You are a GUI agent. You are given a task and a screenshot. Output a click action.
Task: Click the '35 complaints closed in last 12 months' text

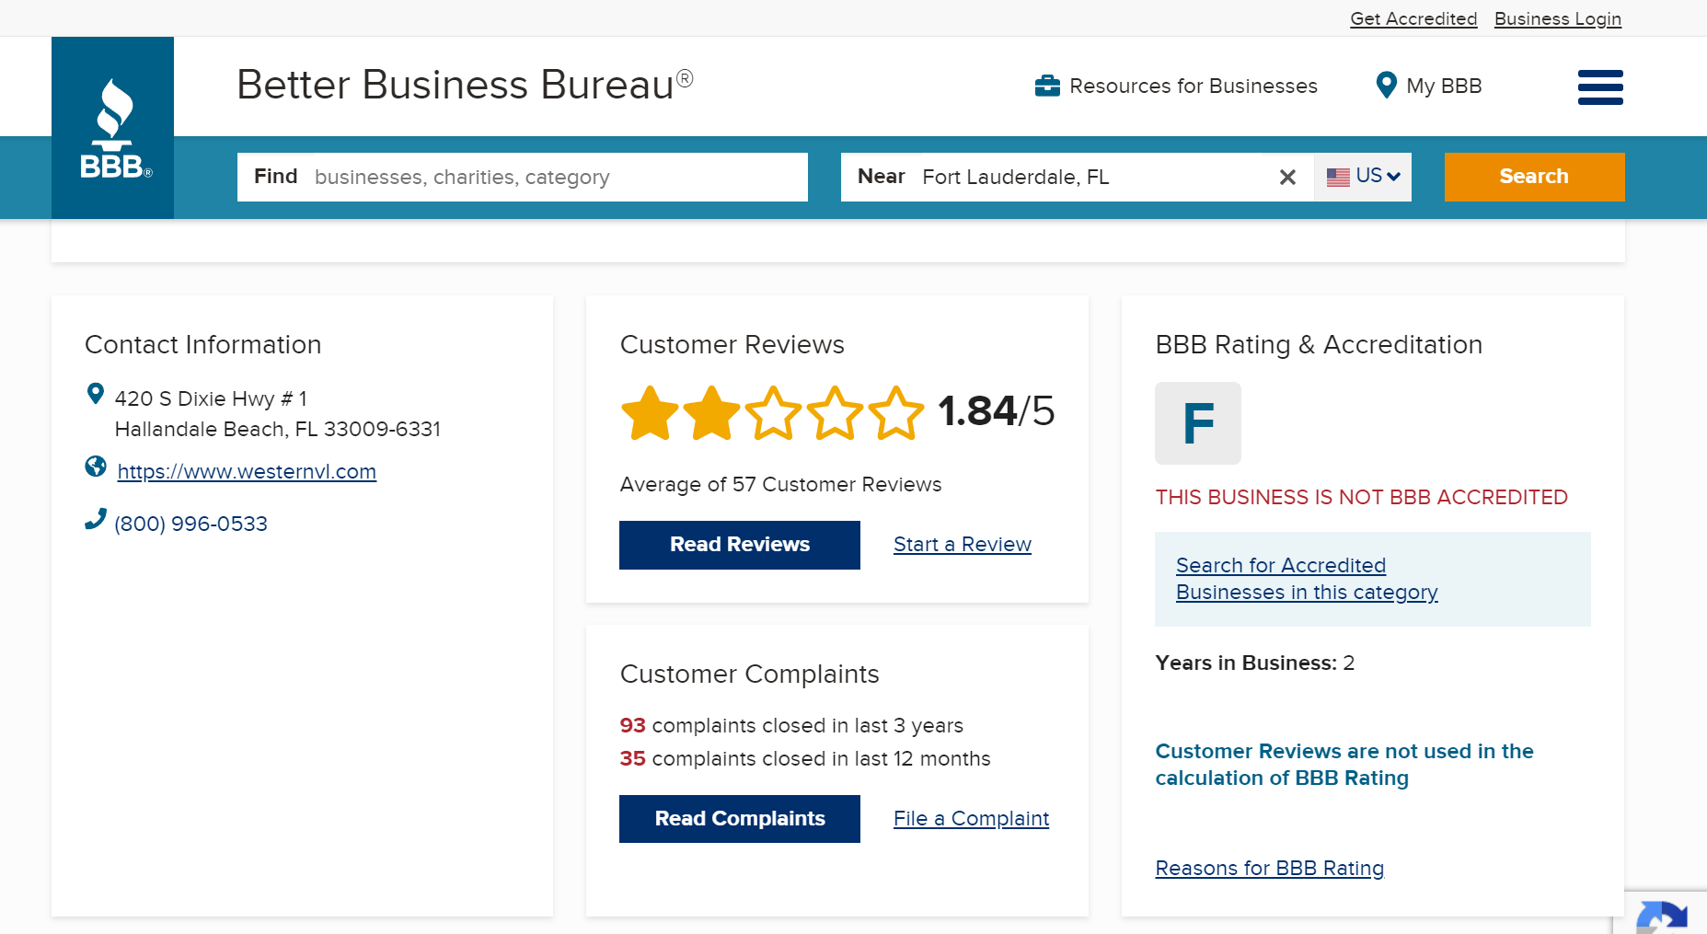805,758
